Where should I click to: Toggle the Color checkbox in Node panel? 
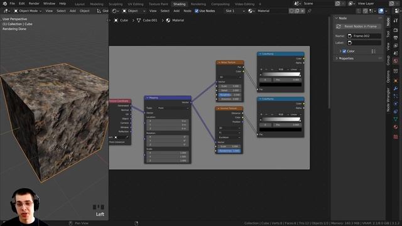pos(344,51)
